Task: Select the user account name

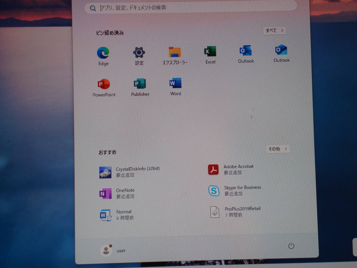Action: (x=121, y=251)
